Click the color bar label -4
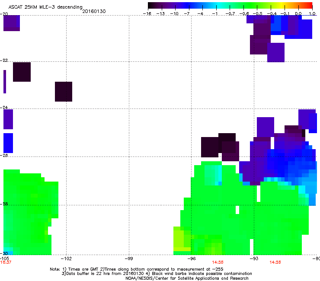This screenshot has height=281, width=320. [x=200, y=14]
